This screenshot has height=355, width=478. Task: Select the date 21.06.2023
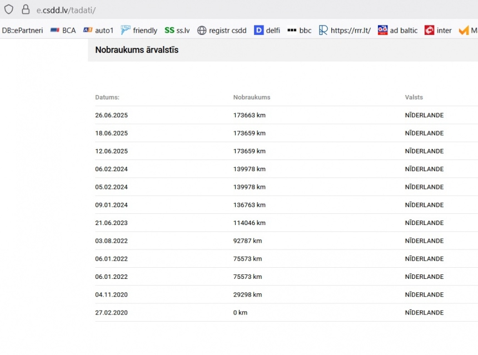(111, 223)
